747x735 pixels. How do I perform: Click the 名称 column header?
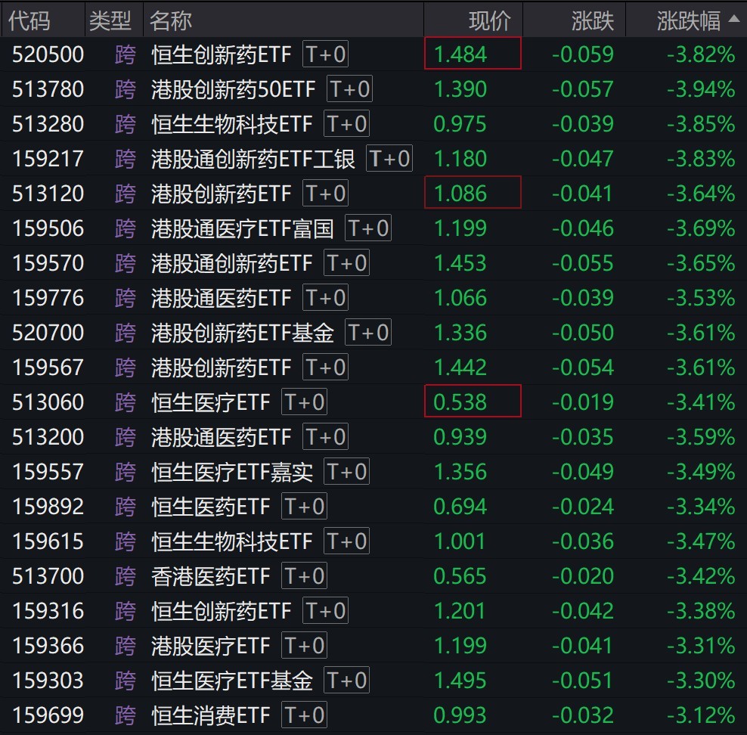pyautogui.click(x=171, y=21)
